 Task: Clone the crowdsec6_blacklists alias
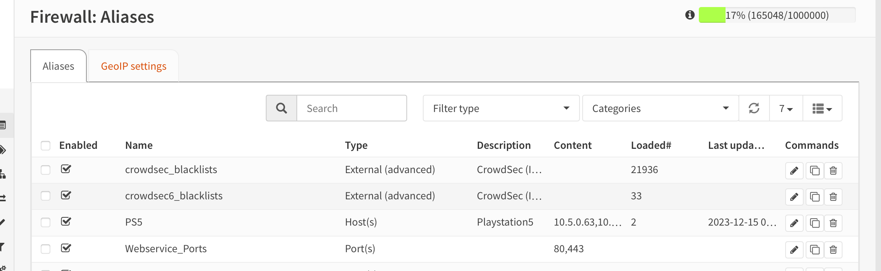(x=815, y=197)
